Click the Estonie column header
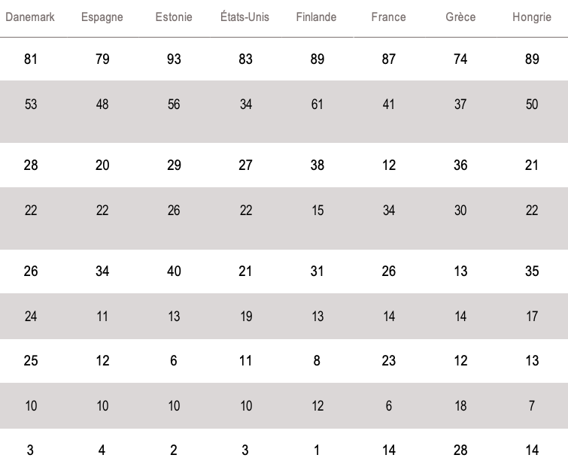This screenshot has width=568, height=464. (x=174, y=17)
